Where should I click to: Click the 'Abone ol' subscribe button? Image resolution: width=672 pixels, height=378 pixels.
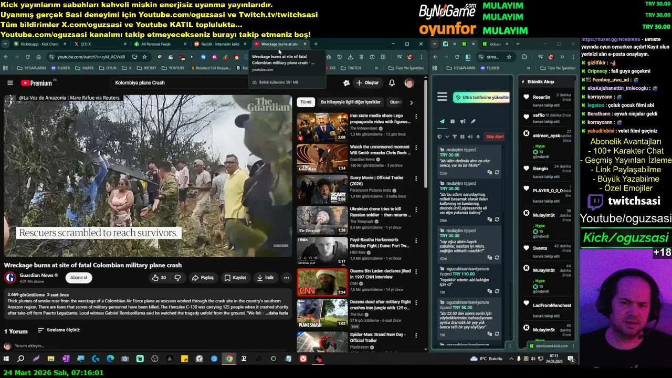79,277
